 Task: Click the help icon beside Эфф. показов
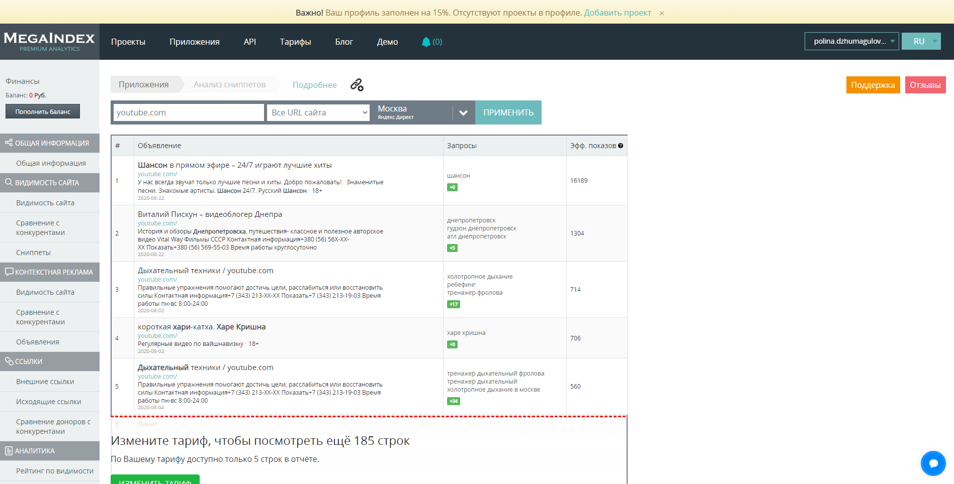pyautogui.click(x=621, y=146)
